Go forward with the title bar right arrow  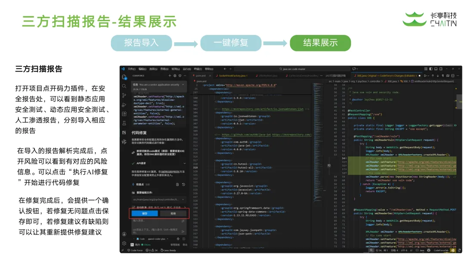[x=230, y=69]
